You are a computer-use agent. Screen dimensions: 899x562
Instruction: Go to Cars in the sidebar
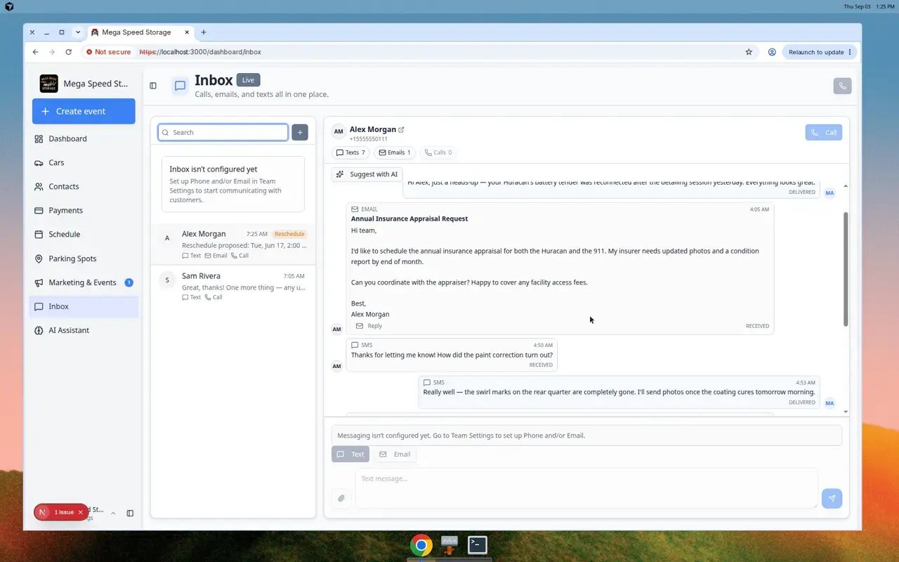pyautogui.click(x=84, y=162)
